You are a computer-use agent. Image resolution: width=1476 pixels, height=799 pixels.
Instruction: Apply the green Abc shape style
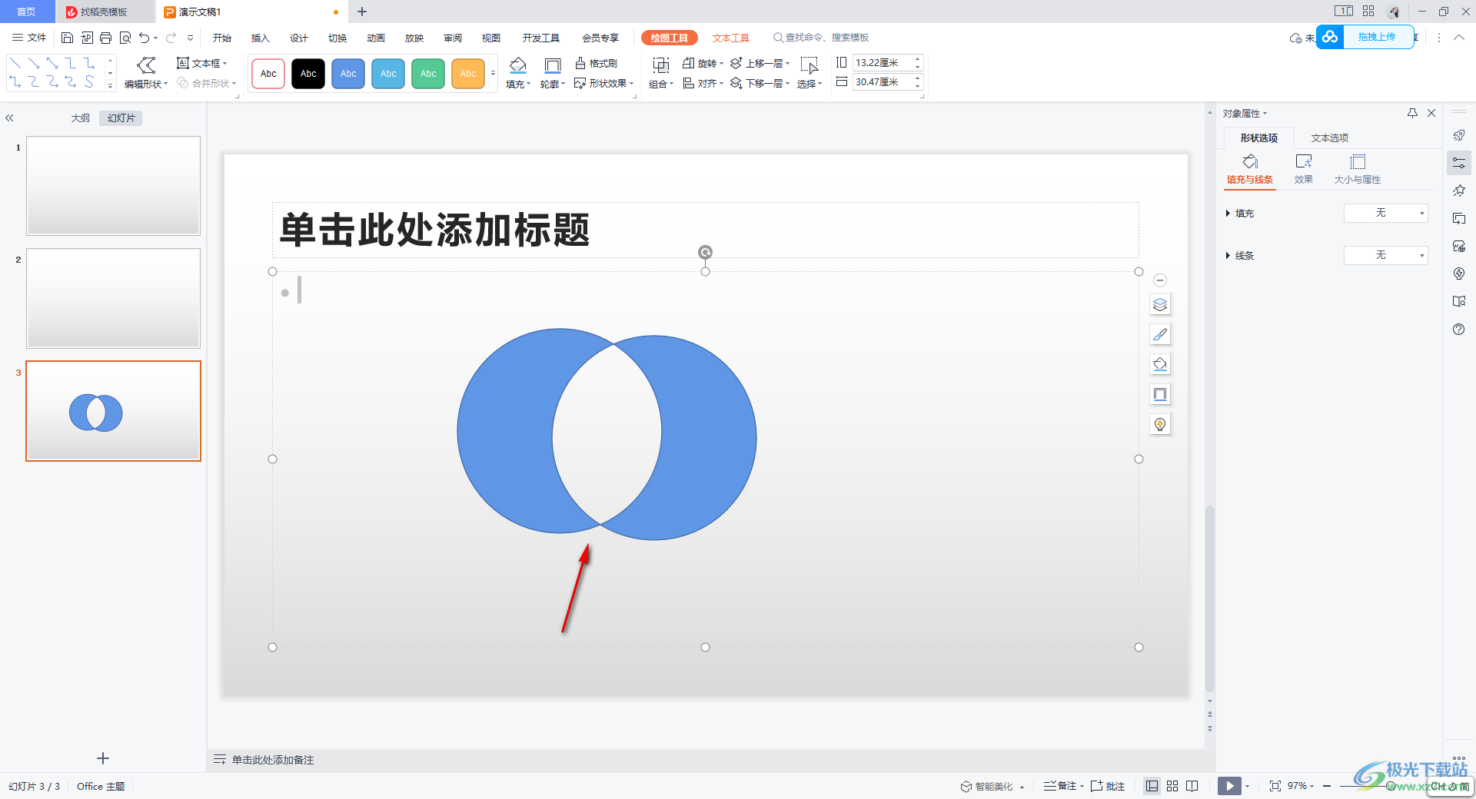(x=428, y=74)
